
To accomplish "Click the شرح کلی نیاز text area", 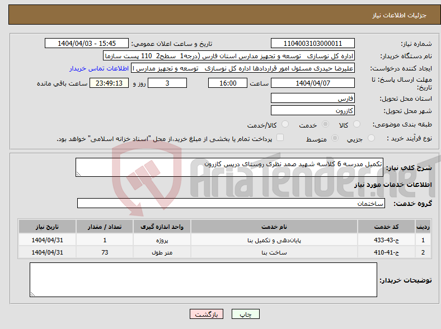I will [x=229, y=167].
